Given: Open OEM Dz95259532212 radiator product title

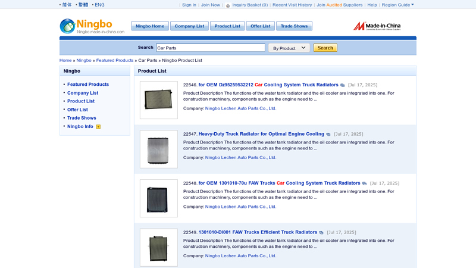Looking at the screenshot, I should click(268, 85).
